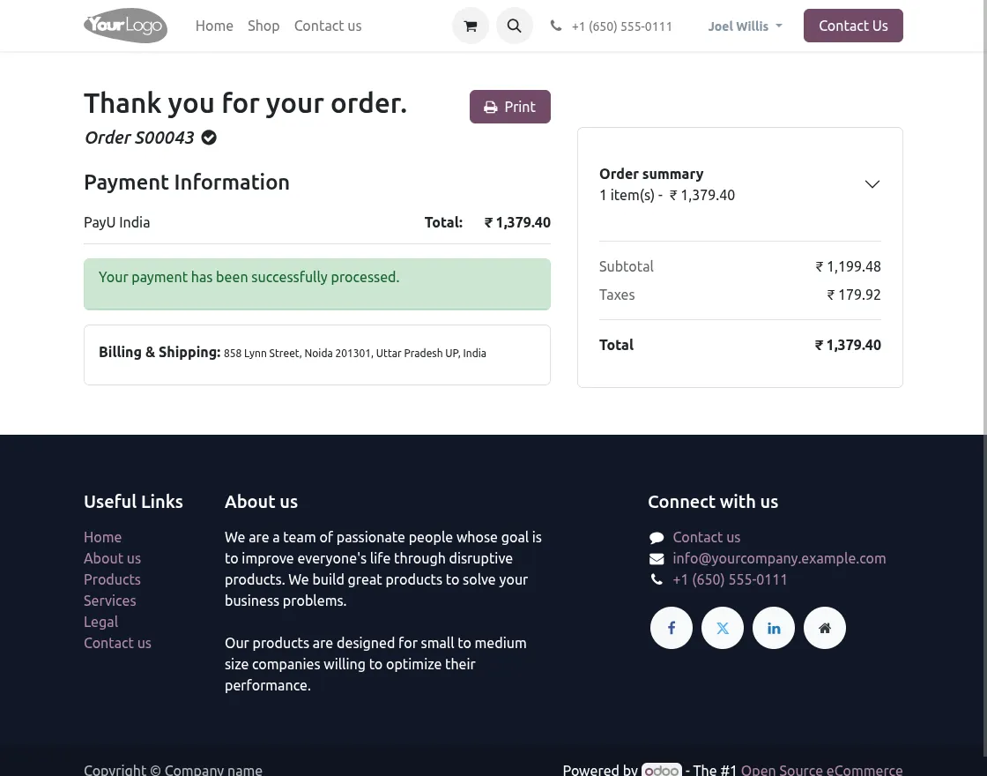This screenshot has width=987, height=776.
Task: Open the Joel Willis account dropdown
Action: coord(745,26)
